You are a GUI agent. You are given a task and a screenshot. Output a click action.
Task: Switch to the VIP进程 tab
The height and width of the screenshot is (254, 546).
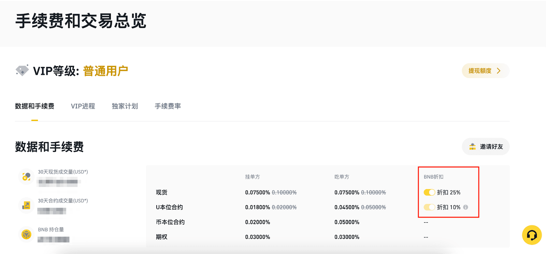(83, 106)
